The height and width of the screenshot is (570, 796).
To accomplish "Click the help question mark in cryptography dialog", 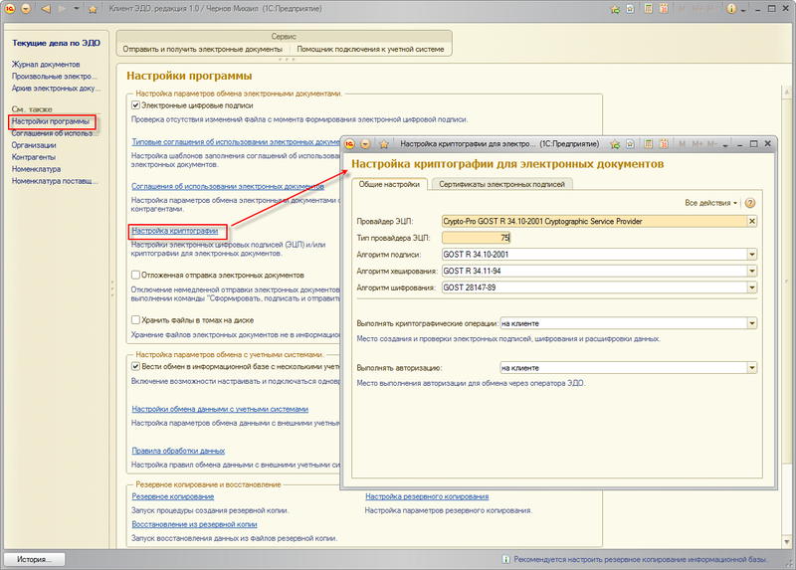I will (750, 203).
